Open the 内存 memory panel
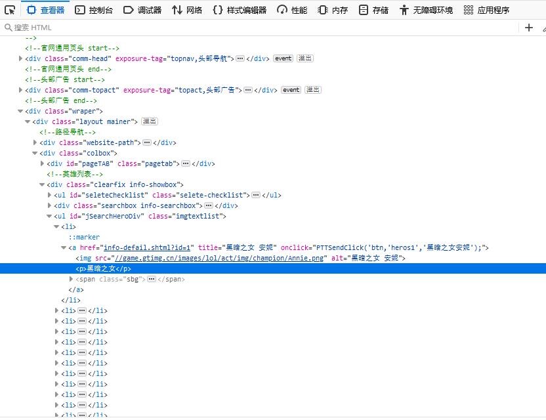This screenshot has height=420, width=546. pos(333,10)
